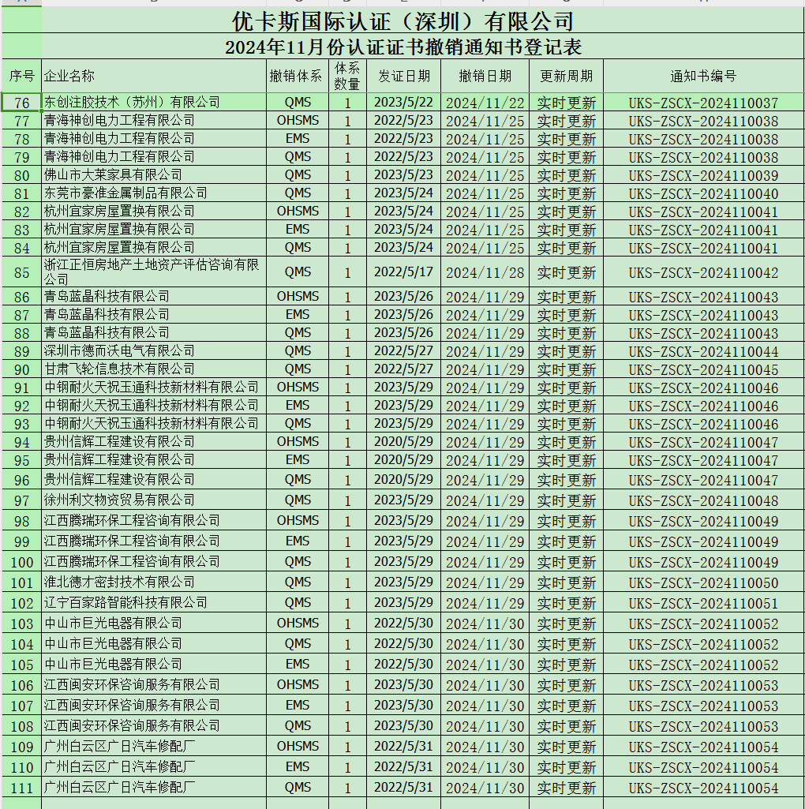Select sequence number cell 108

(x=21, y=726)
